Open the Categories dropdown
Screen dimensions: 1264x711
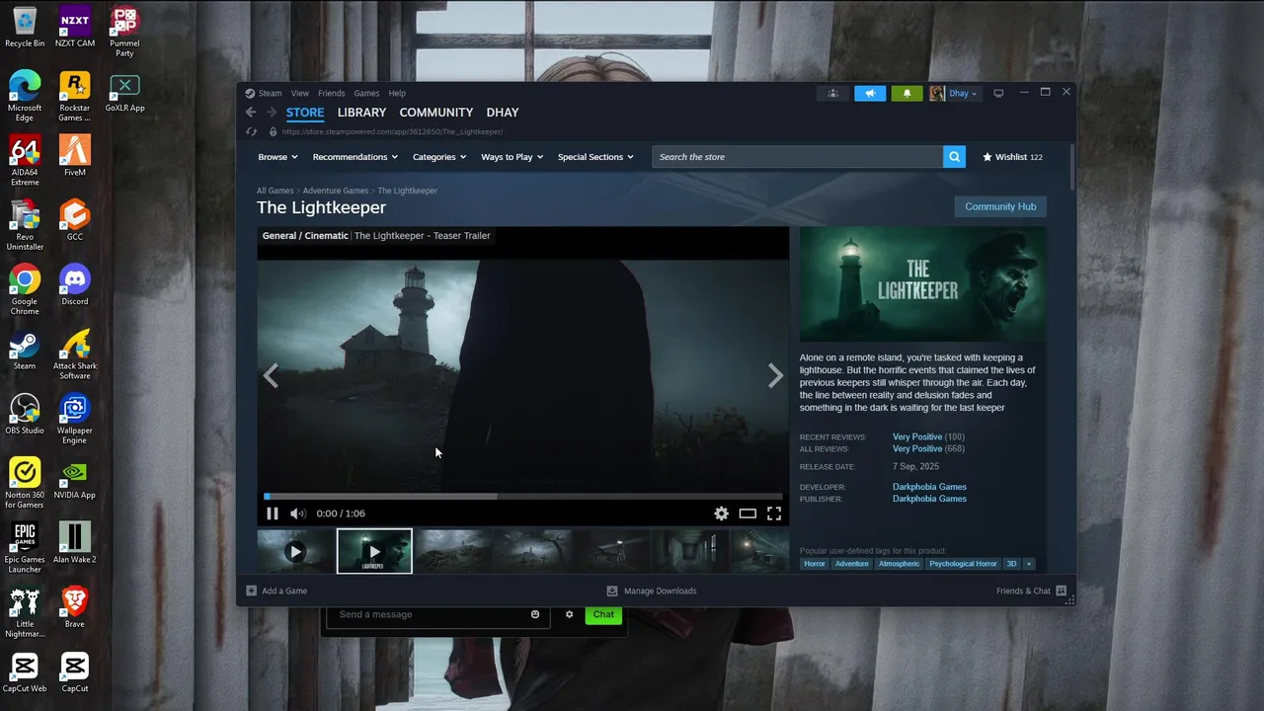439,157
